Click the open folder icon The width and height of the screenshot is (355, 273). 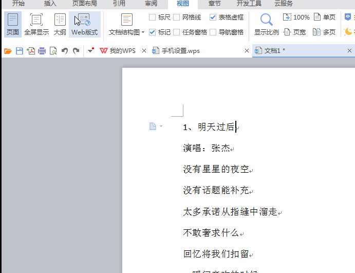point(8,51)
